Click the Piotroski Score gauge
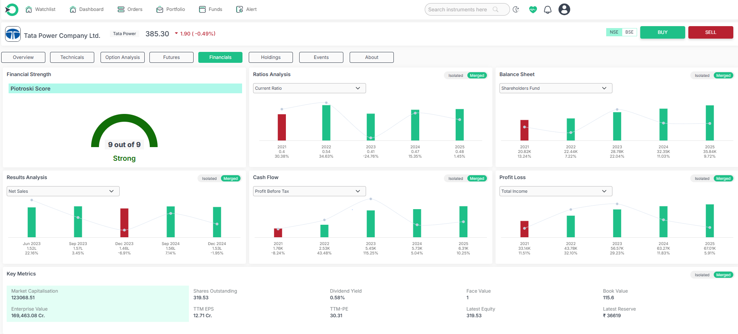738x334 pixels. [x=124, y=131]
